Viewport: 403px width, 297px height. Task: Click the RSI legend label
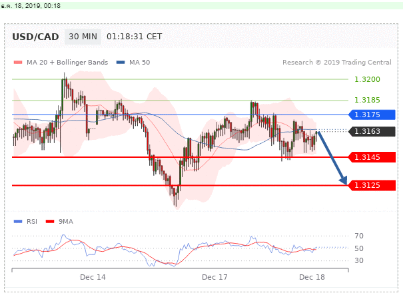[32, 222]
